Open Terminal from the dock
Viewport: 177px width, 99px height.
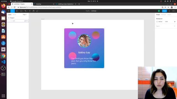[x=3, y=74]
